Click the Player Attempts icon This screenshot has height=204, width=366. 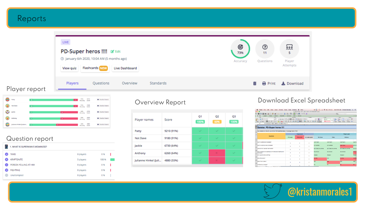(x=289, y=49)
